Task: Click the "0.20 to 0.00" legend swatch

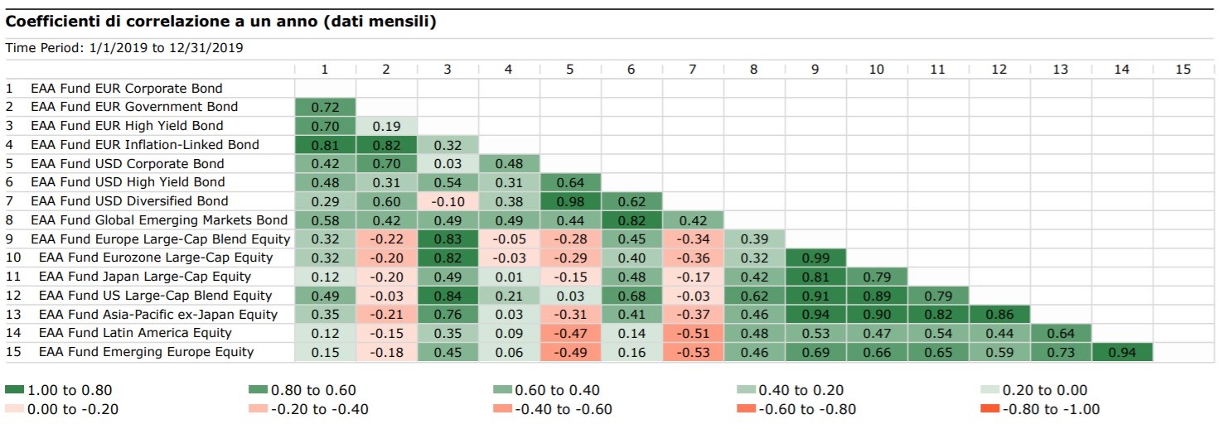Action: (x=990, y=390)
